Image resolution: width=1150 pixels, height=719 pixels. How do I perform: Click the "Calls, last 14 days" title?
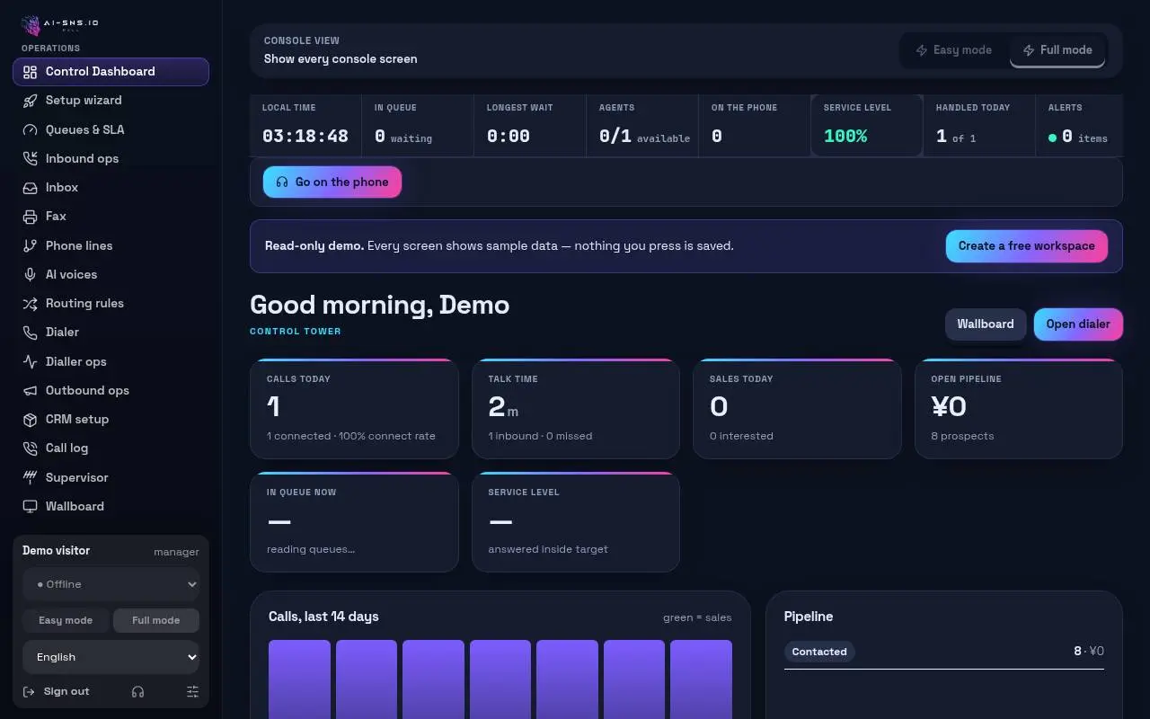pyautogui.click(x=323, y=617)
